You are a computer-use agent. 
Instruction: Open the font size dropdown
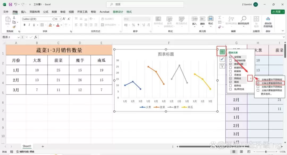[60, 19]
